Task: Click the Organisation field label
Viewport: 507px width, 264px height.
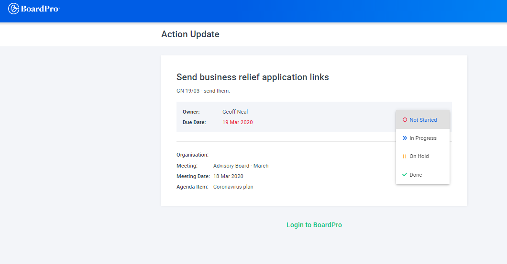Action: click(192, 155)
